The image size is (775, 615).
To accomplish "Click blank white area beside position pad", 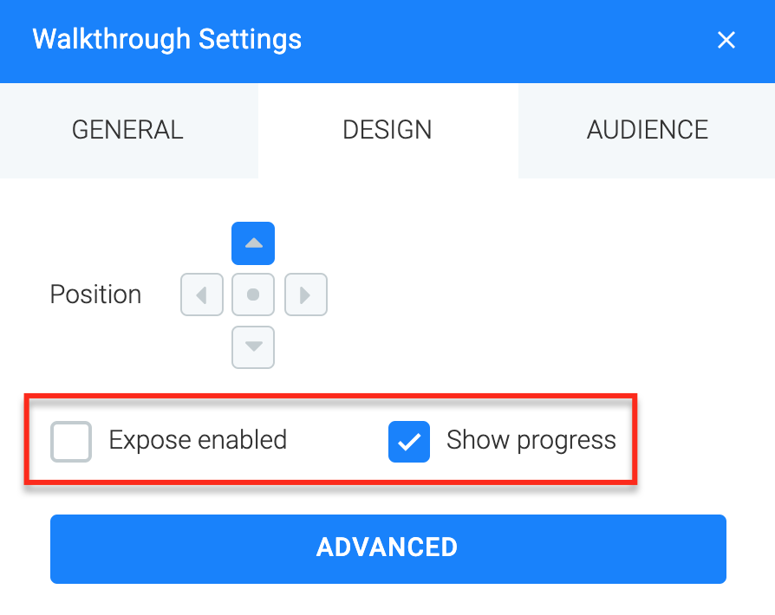I will [544, 295].
